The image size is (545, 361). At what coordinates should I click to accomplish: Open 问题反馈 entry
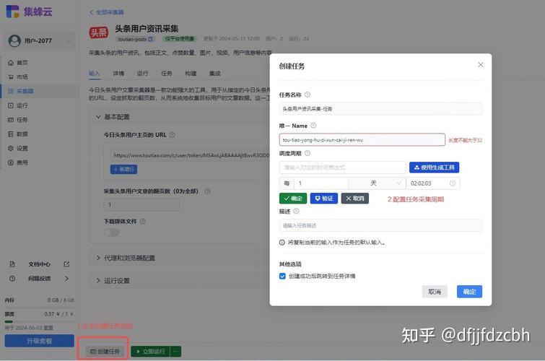pyautogui.click(x=39, y=279)
